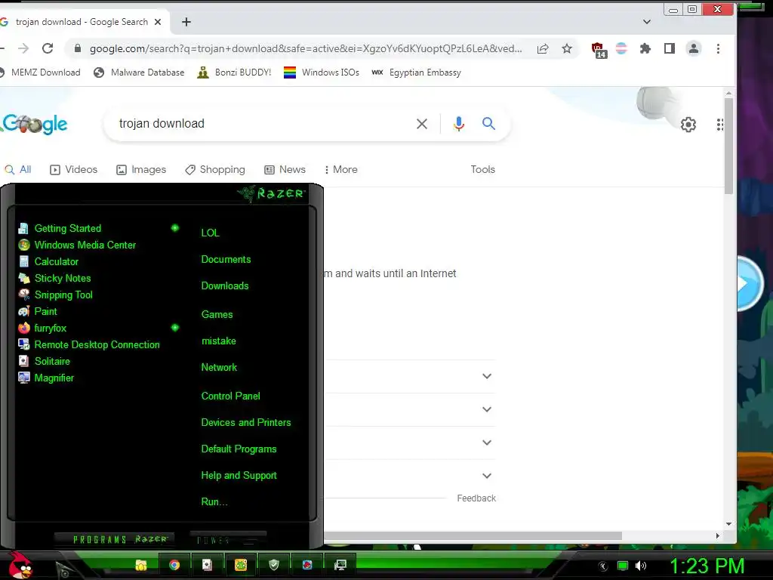The image size is (773, 580).
Task: Open the Chrome three-dot menu
Action: pyautogui.click(x=718, y=48)
